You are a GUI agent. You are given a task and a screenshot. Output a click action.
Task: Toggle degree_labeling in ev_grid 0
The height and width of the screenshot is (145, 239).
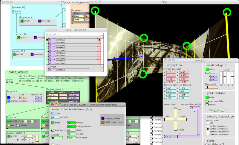pyautogui.click(x=9, y=101)
